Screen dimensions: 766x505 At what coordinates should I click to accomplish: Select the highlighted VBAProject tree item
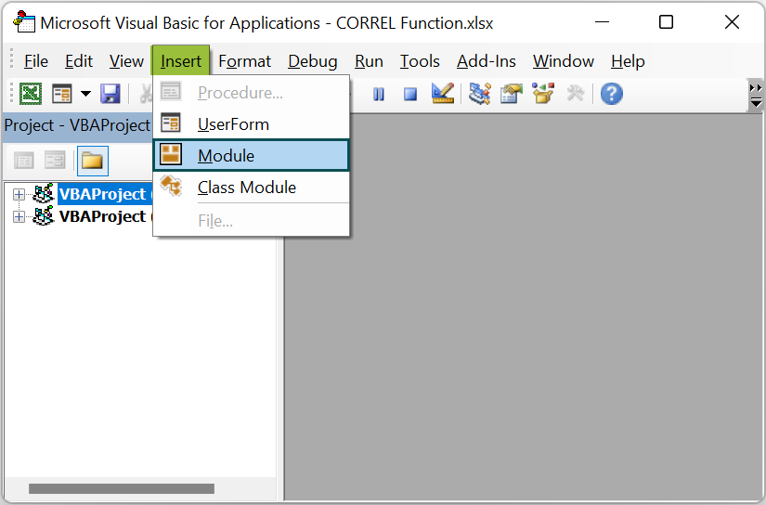click(x=105, y=194)
